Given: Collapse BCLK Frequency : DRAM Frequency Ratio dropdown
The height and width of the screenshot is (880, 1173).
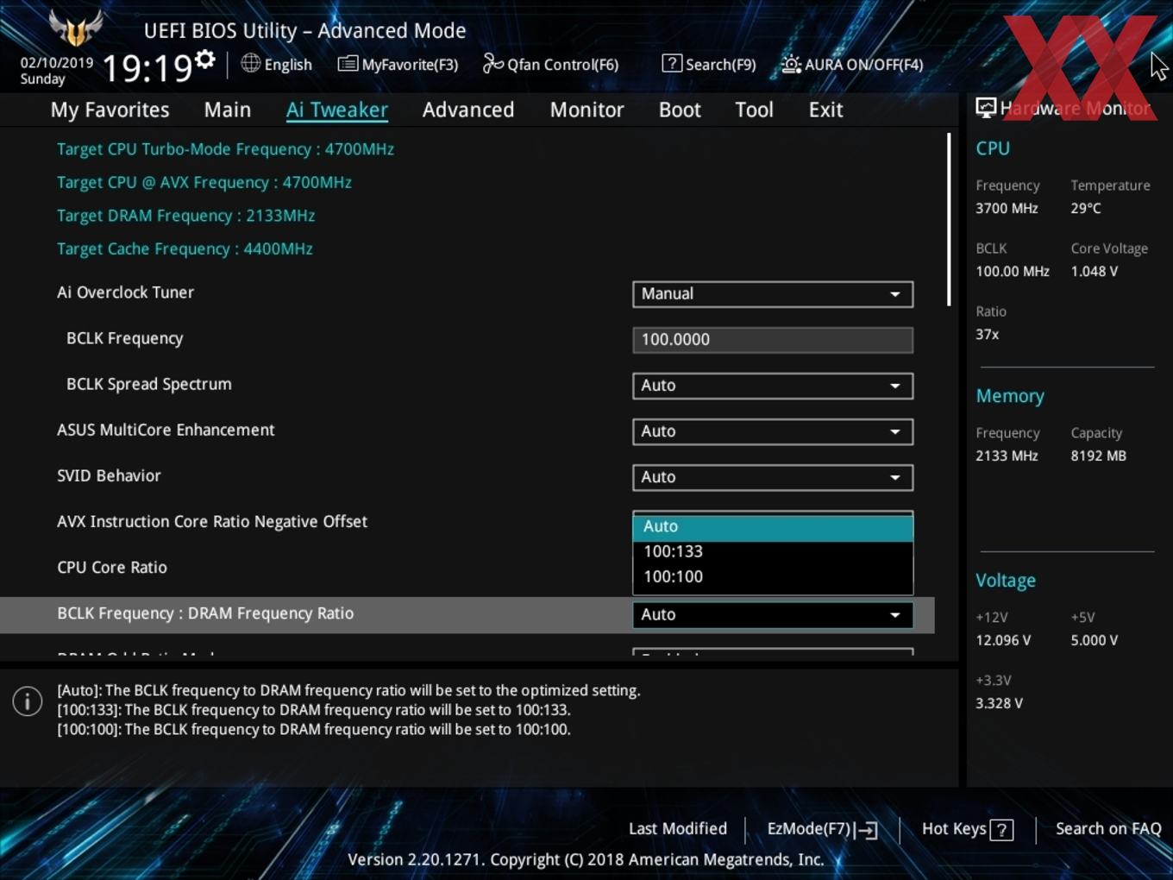Looking at the screenshot, I should pyautogui.click(x=773, y=614).
